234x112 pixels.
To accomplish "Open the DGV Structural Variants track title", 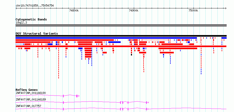I will point(37,33).
